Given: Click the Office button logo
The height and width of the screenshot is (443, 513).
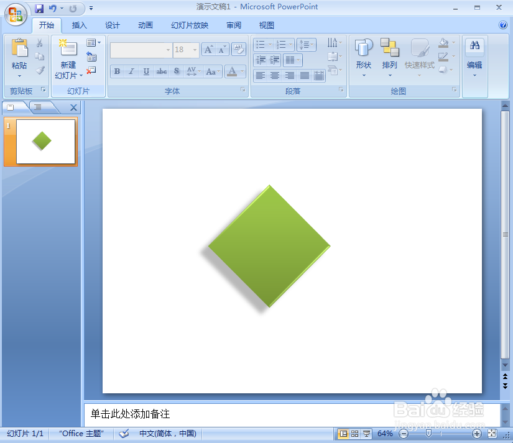Looking at the screenshot, I should pos(16,14).
